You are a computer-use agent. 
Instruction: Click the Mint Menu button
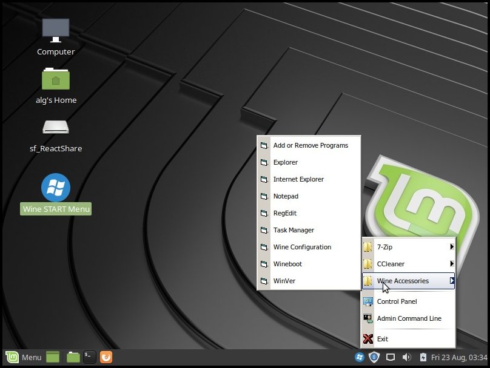pyautogui.click(x=24, y=357)
